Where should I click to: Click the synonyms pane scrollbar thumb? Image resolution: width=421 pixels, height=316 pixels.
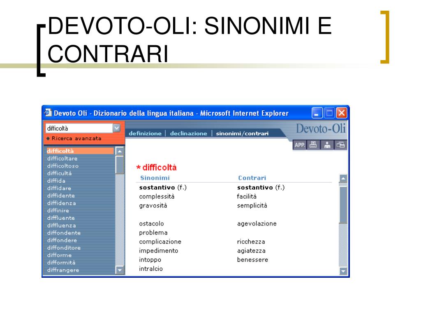click(343, 205)
